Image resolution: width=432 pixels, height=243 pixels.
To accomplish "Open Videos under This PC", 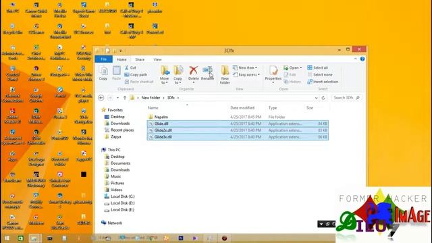I will [x=116, y=190].
